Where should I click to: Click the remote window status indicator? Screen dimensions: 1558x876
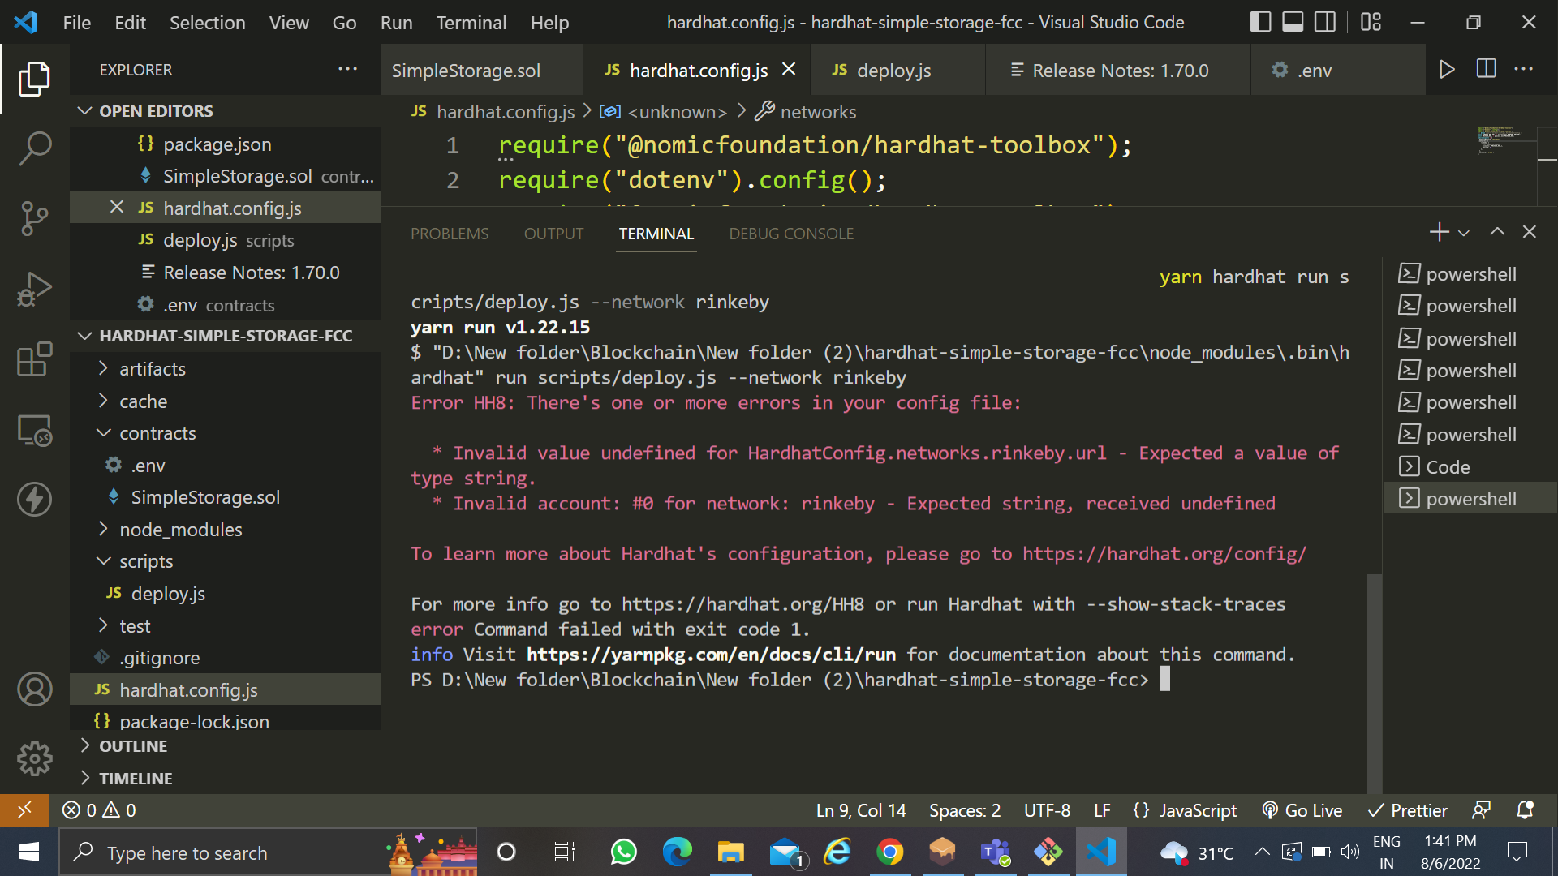point(24,810)
